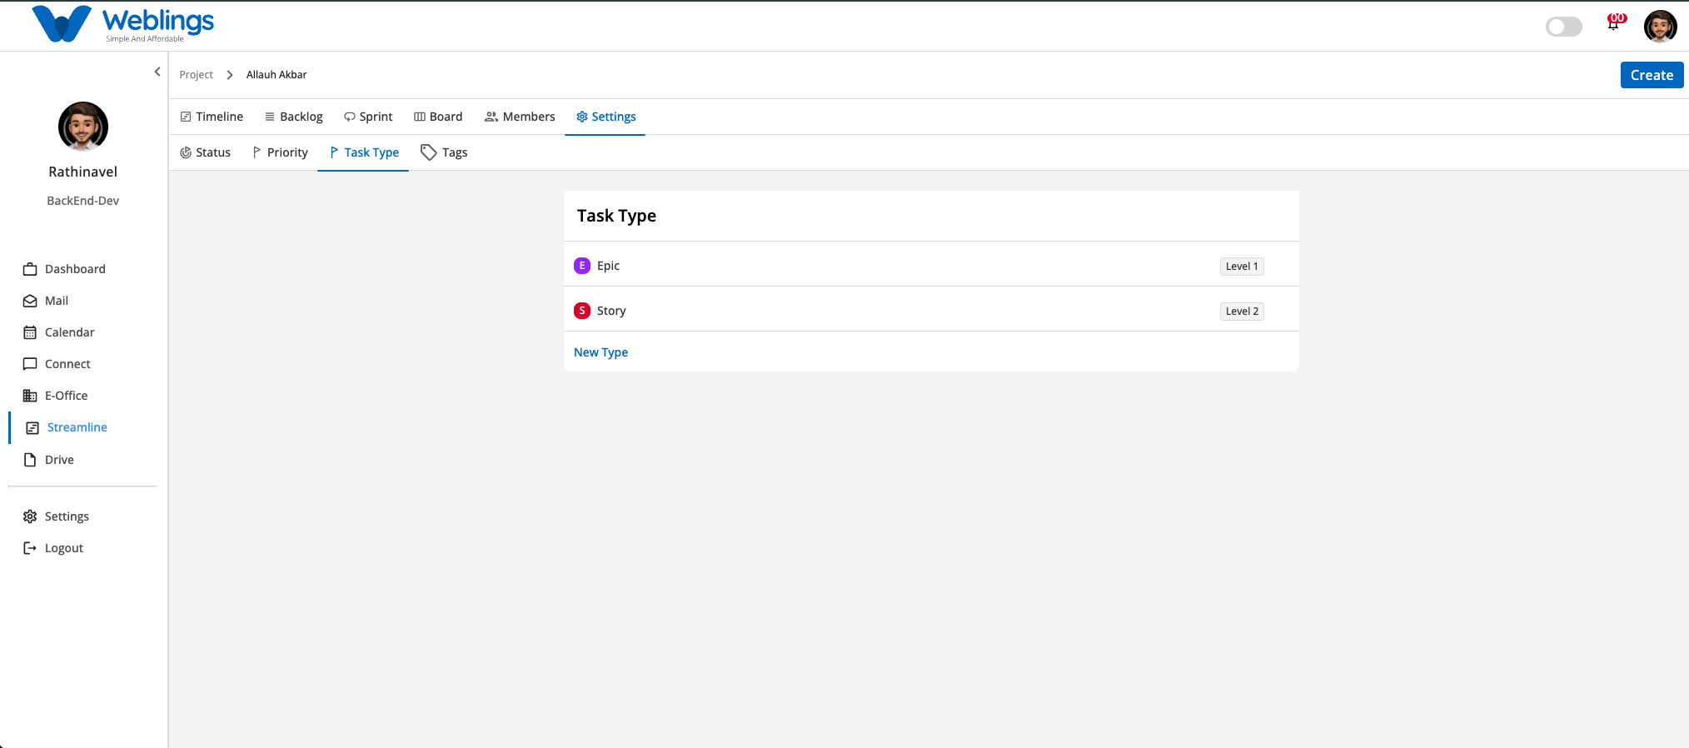1689x748 pixels.
Task: Open Connect in the sidebar
Action: click(67, 364)
